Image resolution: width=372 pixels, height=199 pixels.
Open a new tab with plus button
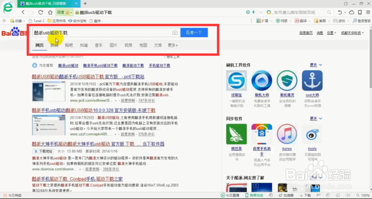(x=85, y=4)
